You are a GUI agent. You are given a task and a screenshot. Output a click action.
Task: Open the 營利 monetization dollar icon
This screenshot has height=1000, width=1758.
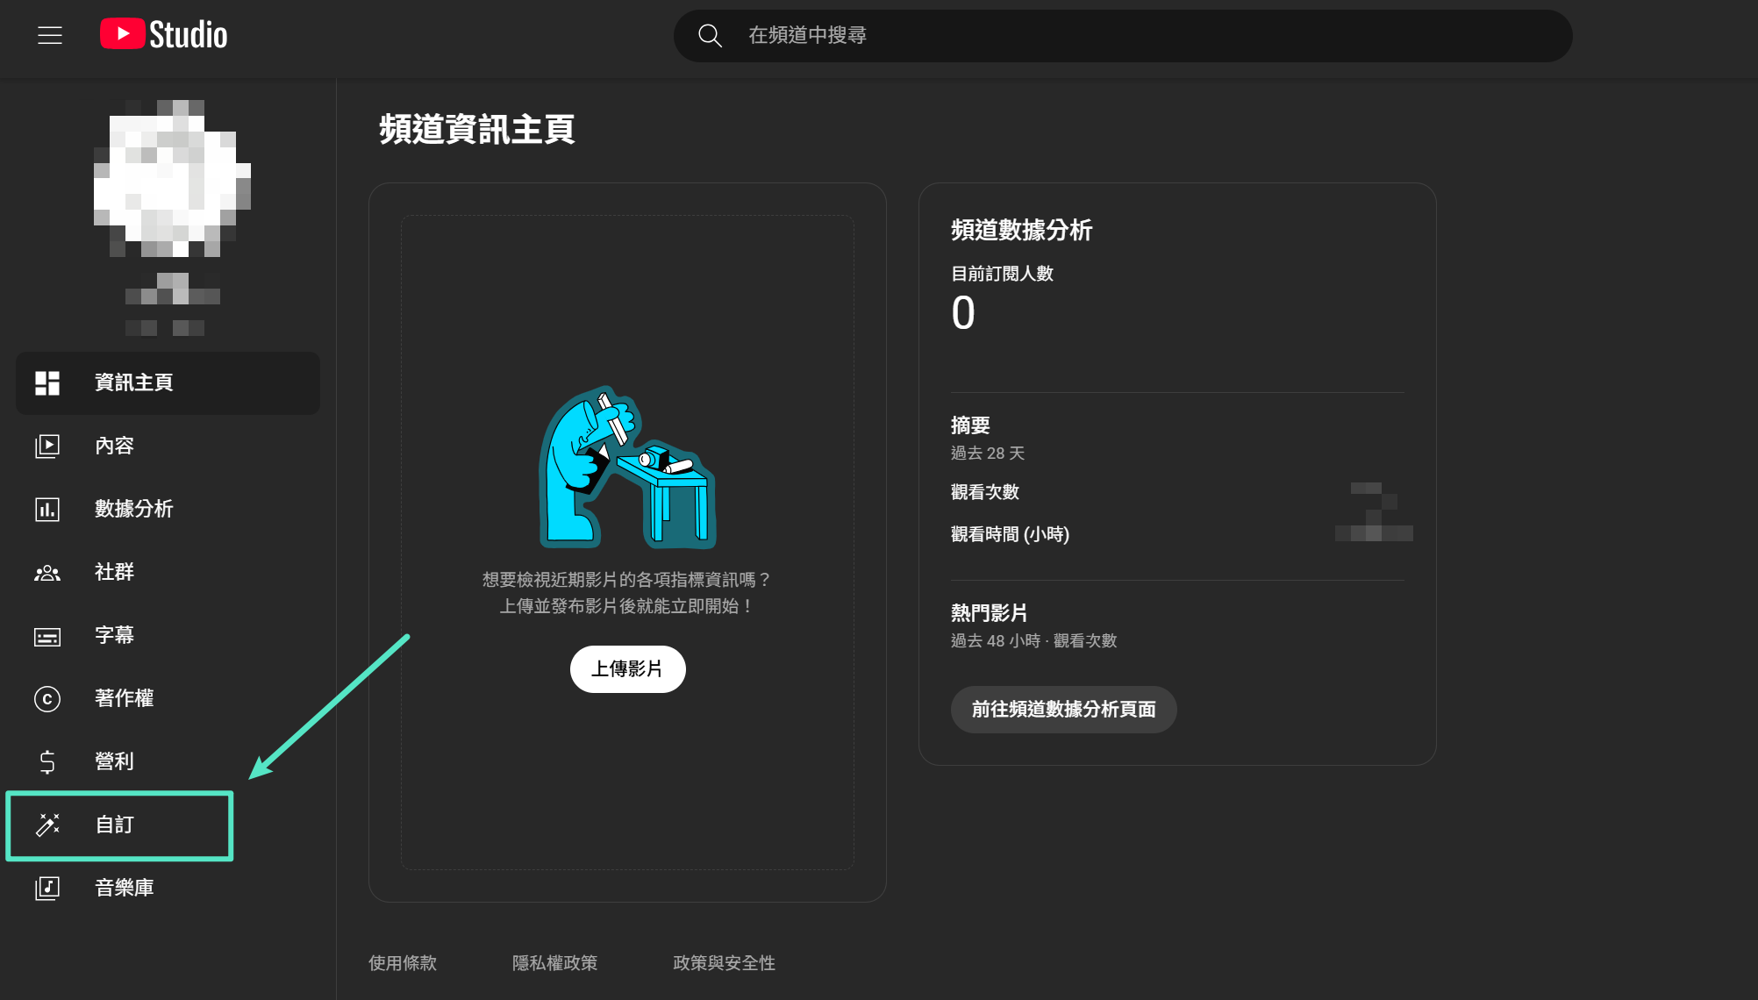(47, 761)
